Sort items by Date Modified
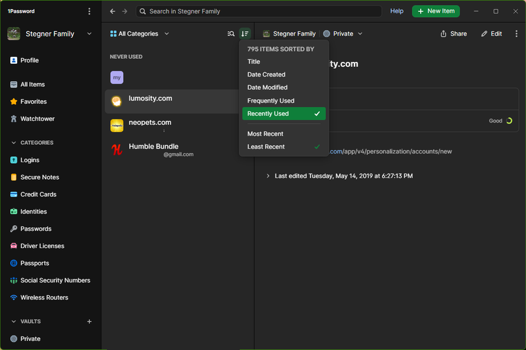This screenshot has width=526, height=350. 267,87
